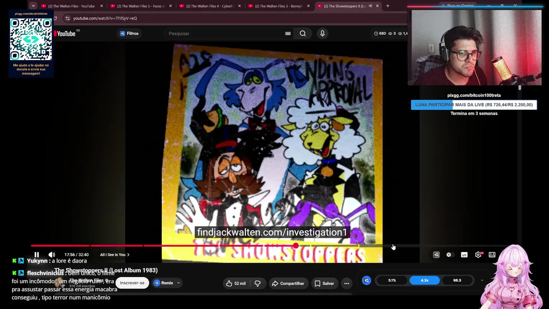
Task: Pause the YouTube video
Action: tap(36, 254)
